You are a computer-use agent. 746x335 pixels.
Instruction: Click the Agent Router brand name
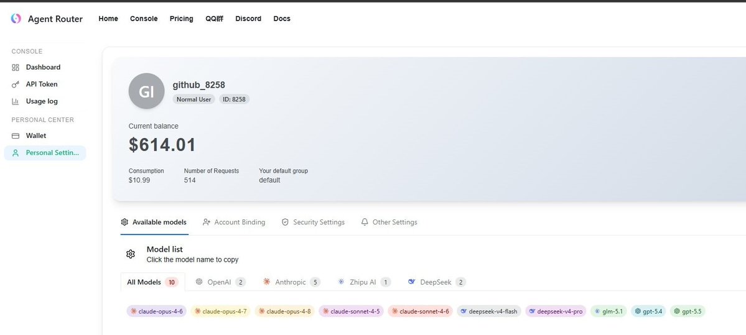coord(55,19)
